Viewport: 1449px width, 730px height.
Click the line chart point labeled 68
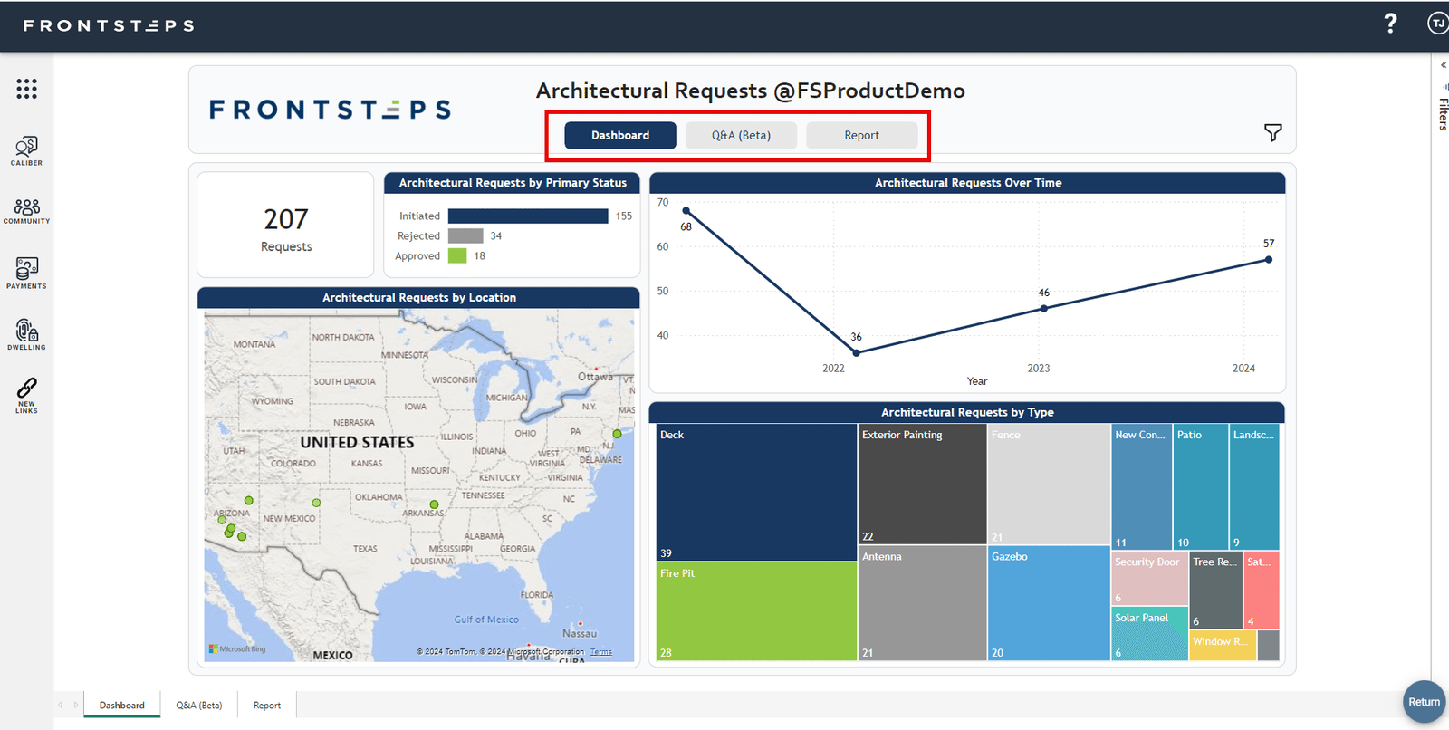686,211
